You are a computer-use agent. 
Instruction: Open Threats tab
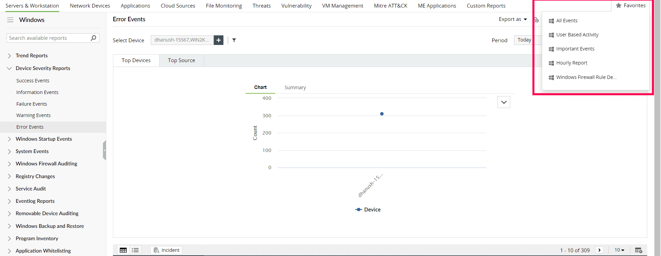262,6
